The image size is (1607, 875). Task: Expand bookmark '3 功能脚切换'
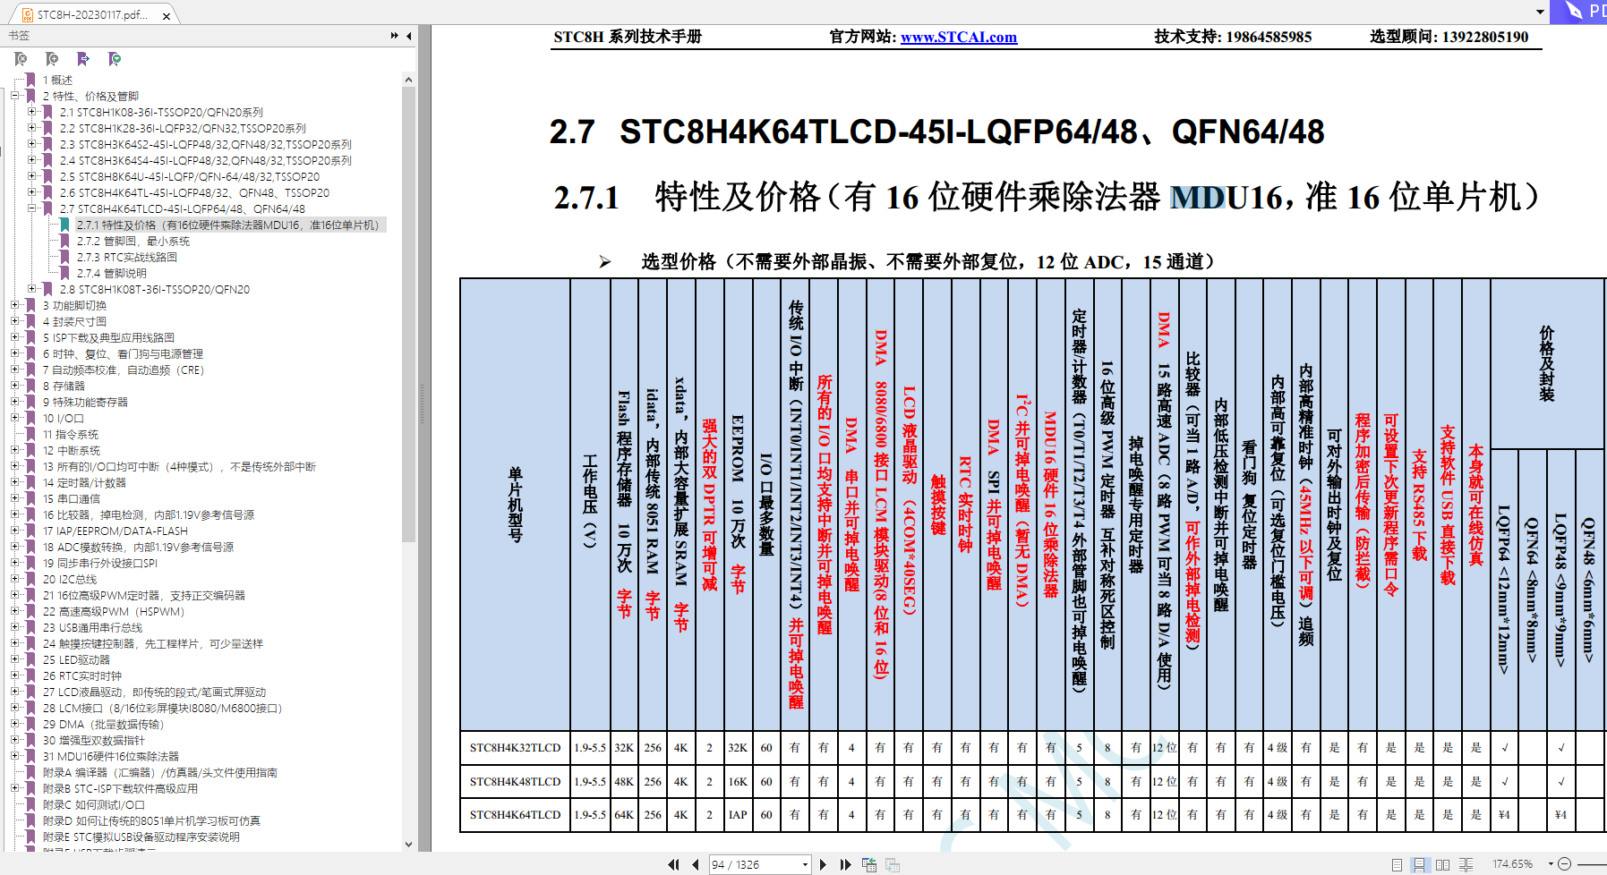coord(15,305)
